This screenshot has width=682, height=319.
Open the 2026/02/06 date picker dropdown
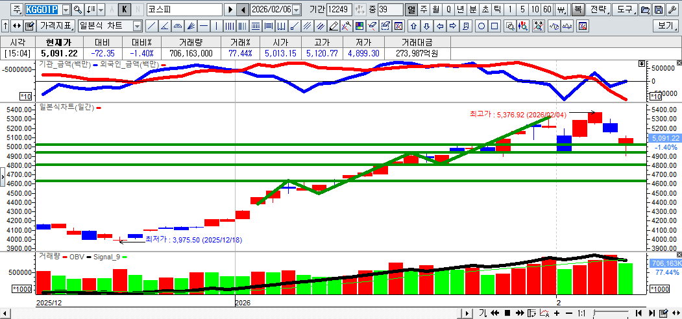[x=297, y=10]
